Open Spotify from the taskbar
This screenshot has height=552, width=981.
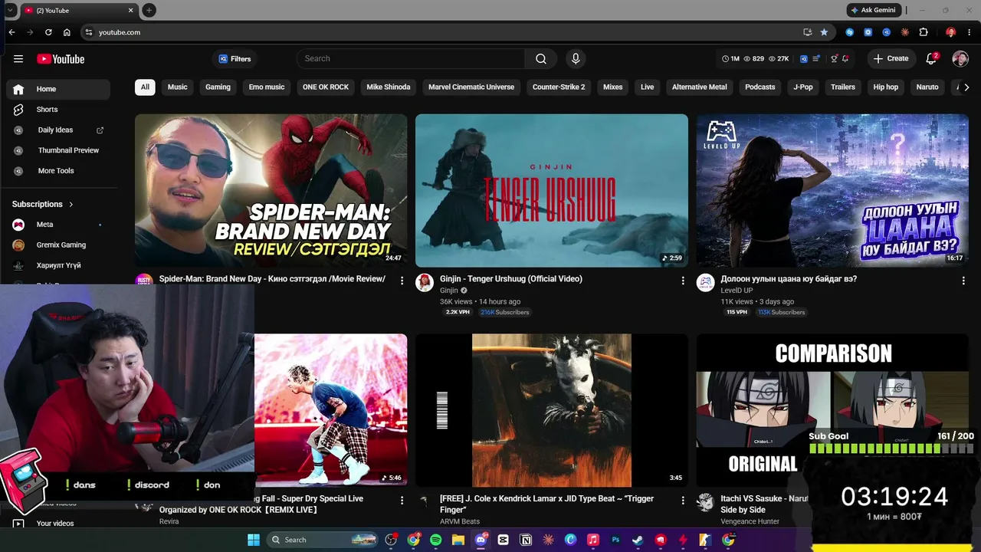(435, 540)
